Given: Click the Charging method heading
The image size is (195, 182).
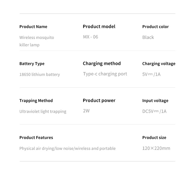Looking at the screenshot, I should click(x=102, y=64).
